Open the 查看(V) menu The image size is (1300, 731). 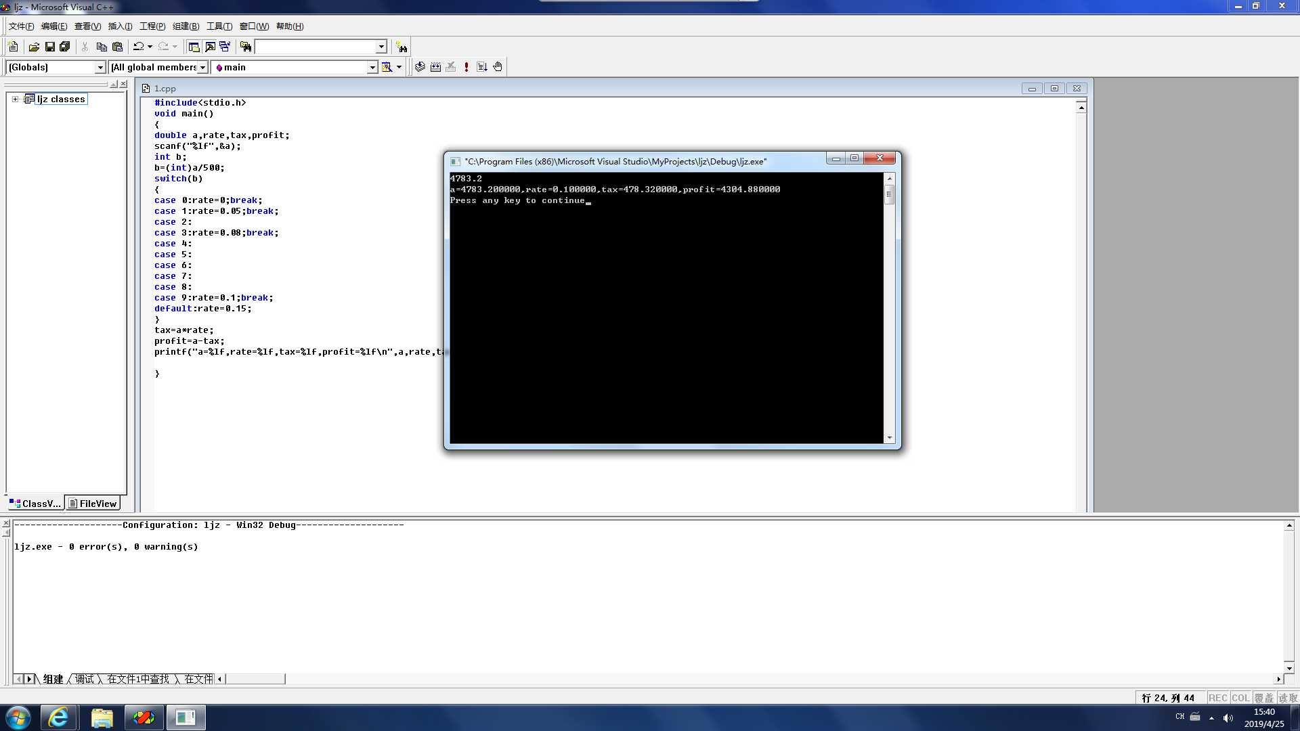[87, 26]
